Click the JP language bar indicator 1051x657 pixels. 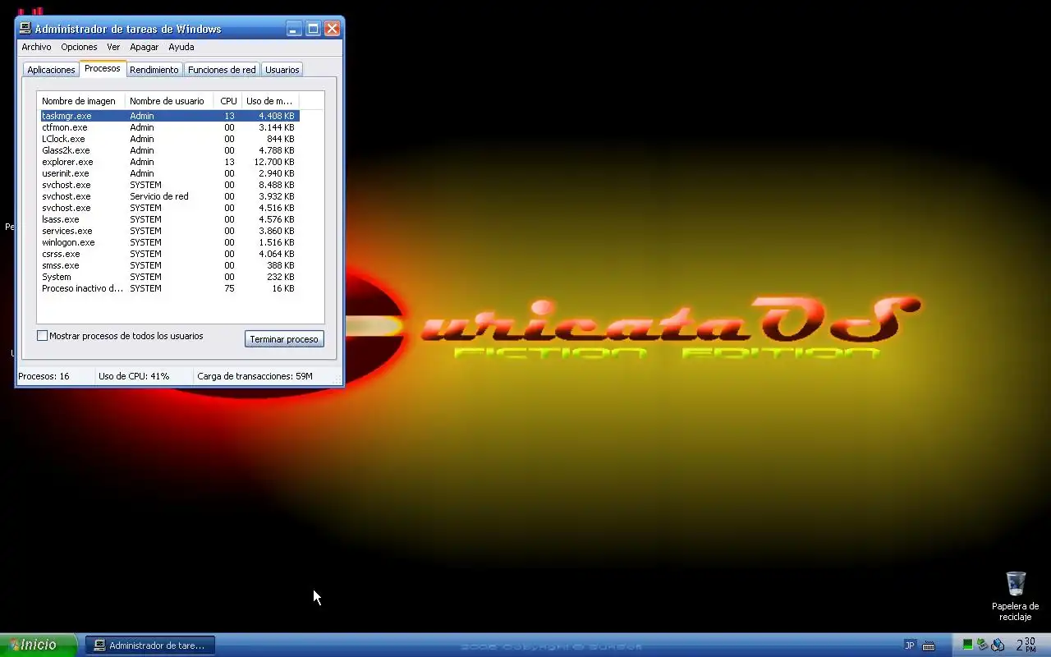[909, 646]
